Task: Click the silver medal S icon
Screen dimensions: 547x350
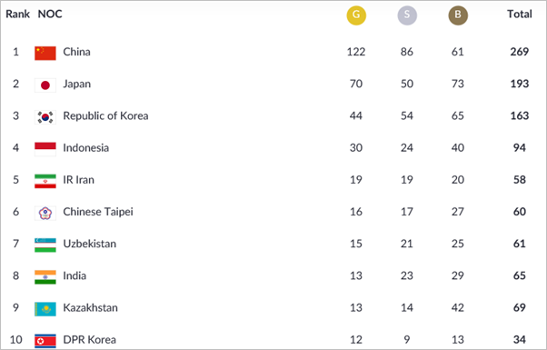Action: tap(407, 15)
